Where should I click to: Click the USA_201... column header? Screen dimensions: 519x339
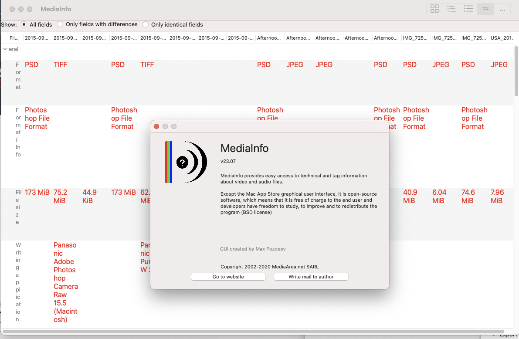[x=502, y=38]
